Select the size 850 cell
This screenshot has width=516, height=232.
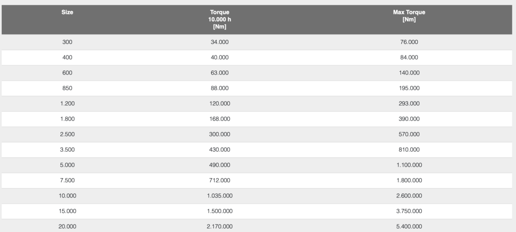67,88
